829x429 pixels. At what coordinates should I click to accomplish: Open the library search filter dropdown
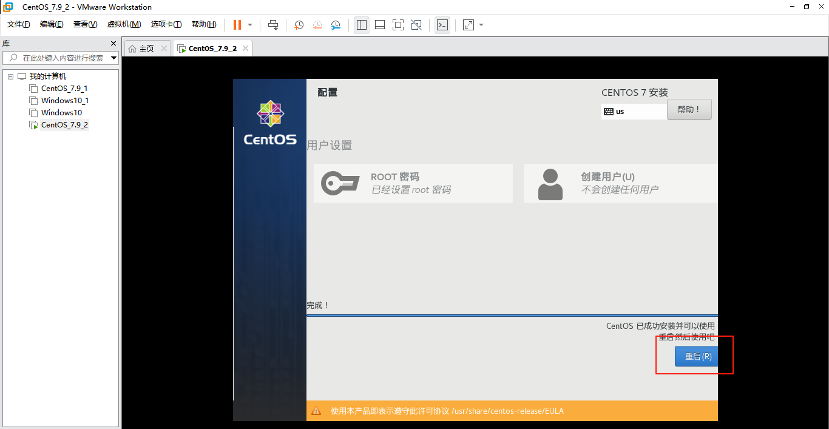(x=113, y=58)
